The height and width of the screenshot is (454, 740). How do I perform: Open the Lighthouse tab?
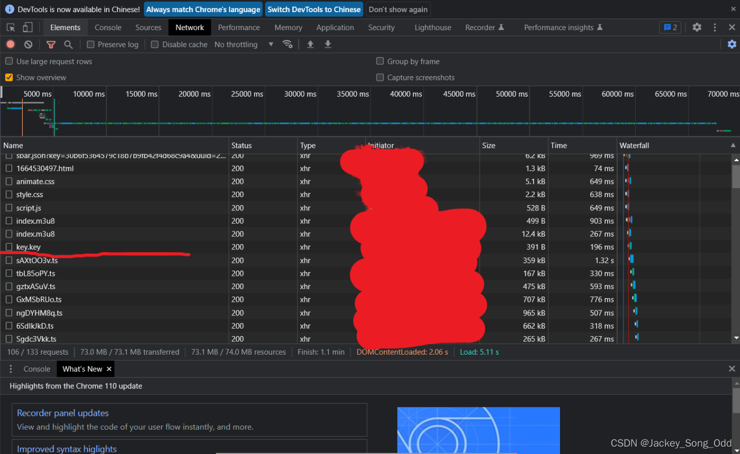(x=432, y=27)
